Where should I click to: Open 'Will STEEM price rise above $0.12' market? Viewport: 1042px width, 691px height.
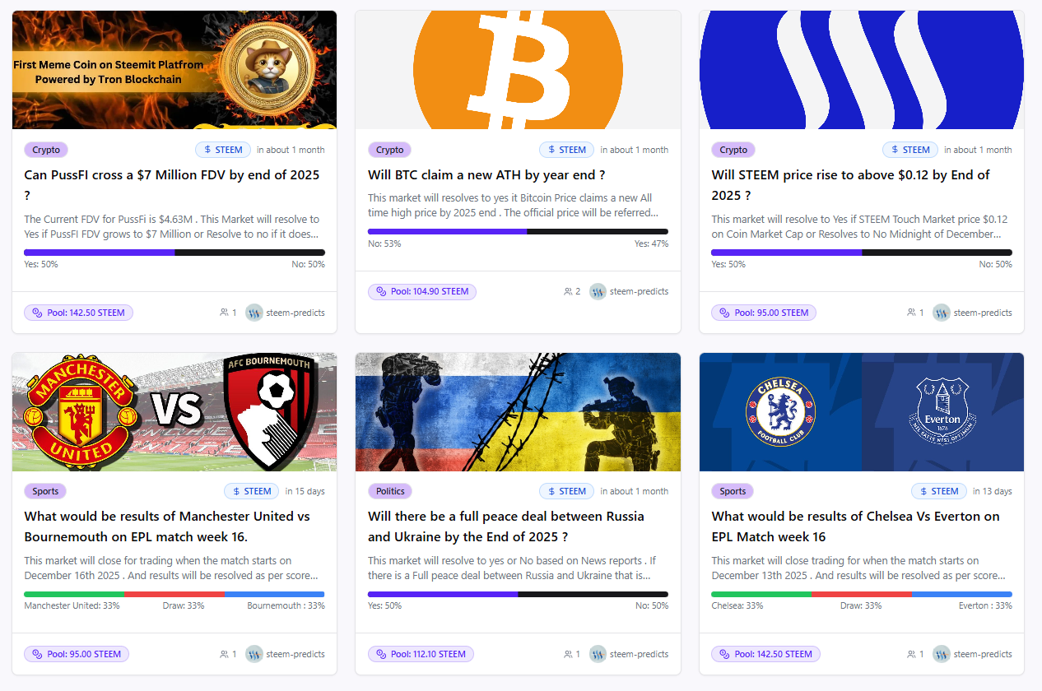[851, 185]
